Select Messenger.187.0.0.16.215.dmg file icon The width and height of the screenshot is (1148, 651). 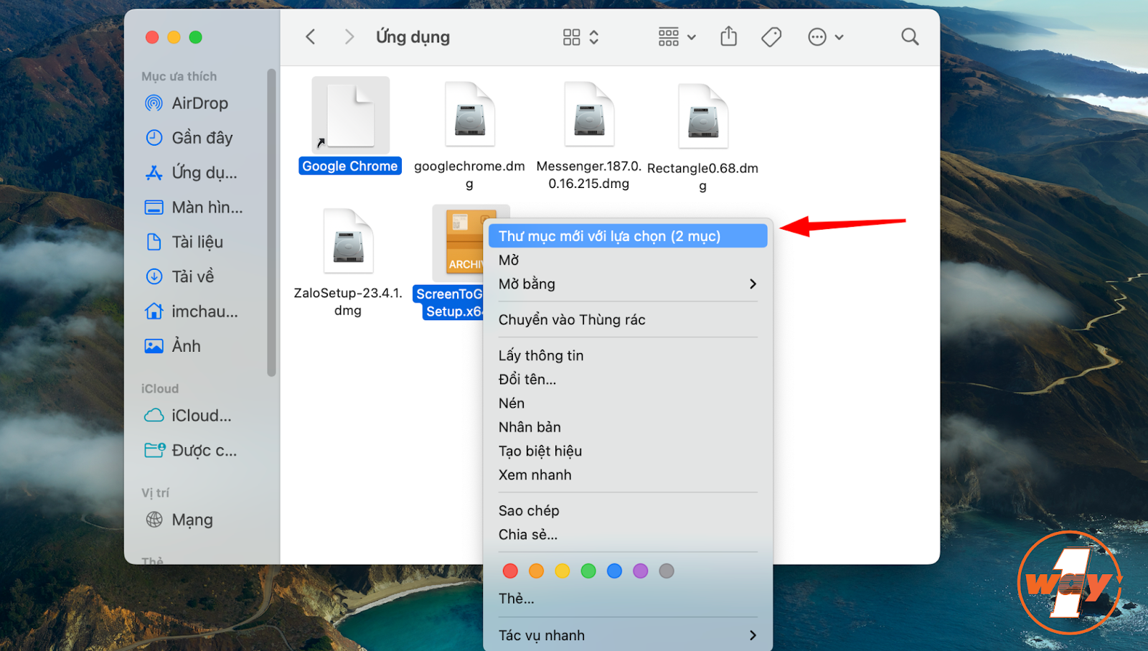tap(589, 113)
